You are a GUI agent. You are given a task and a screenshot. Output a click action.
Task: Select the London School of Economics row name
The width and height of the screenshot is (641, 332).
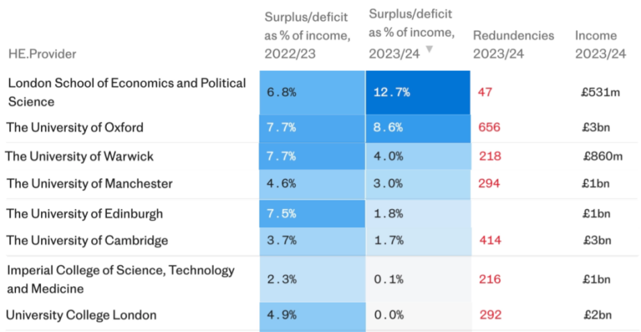127,92
